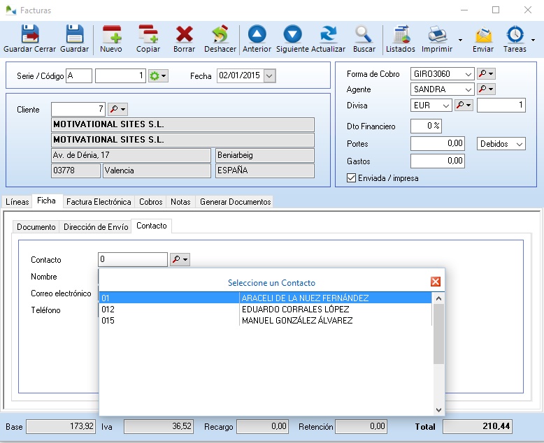The image size is (544, 443).
Task: Open the Agente SANDRA dropdown
Action: pyautogui.click(x=468, y=89)
